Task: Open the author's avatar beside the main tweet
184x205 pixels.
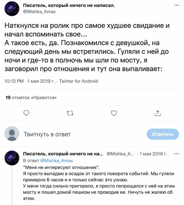Action: coord(12,8)
